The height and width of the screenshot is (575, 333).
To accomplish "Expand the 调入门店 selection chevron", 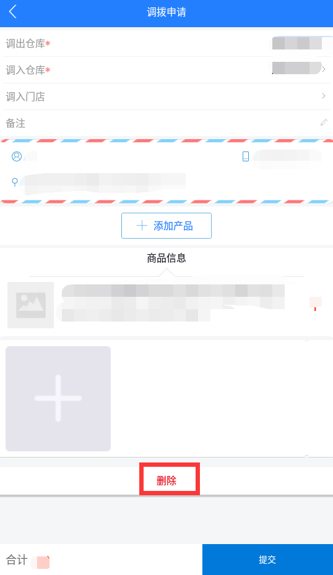I will (324, 96).
